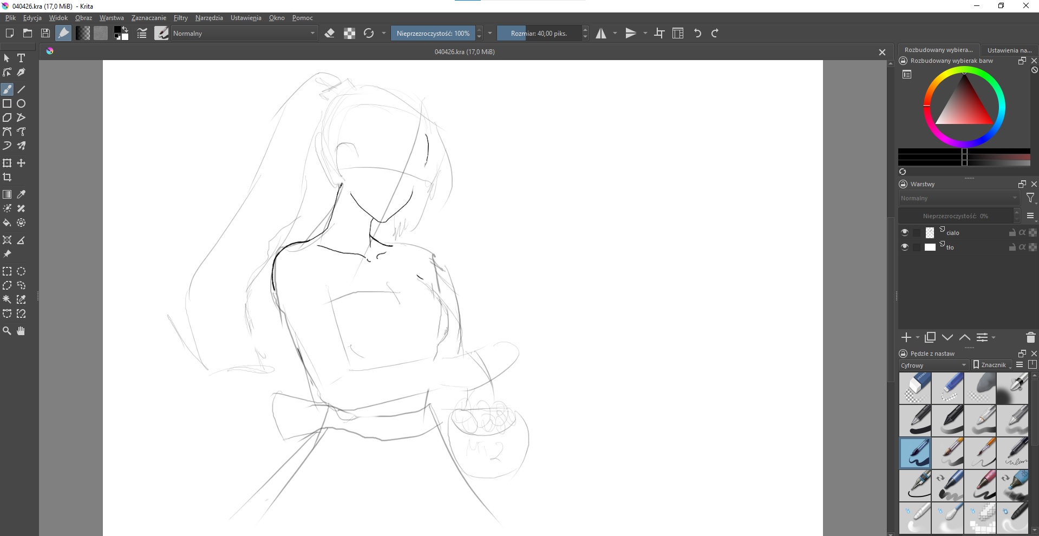Click the Nieprzezroczystość 100% slider
1039x536 pixels.
(433, 34)
